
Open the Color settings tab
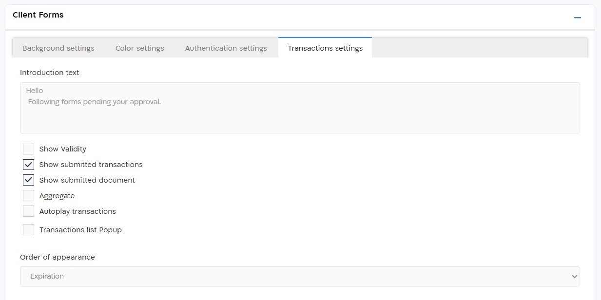pos(140,48)
